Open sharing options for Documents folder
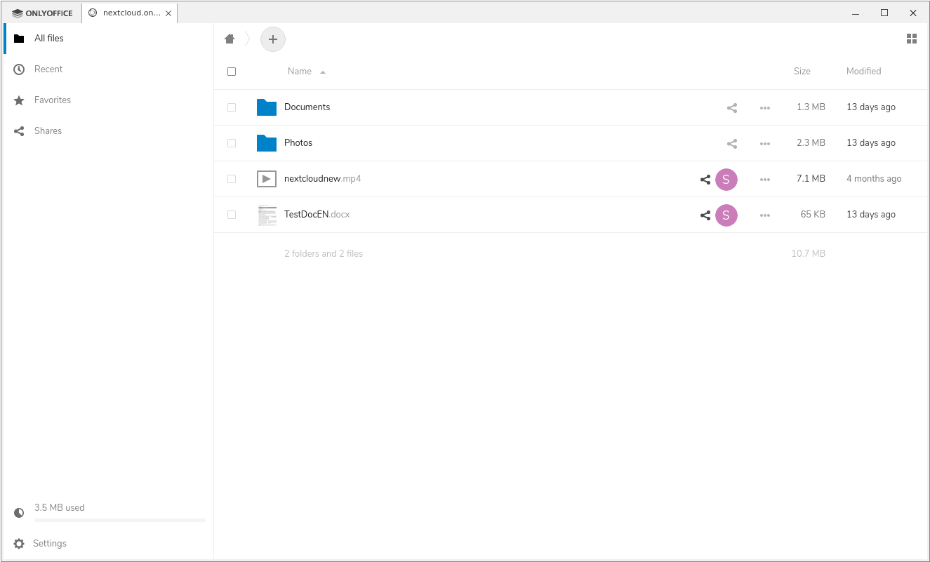 point(731,107)
